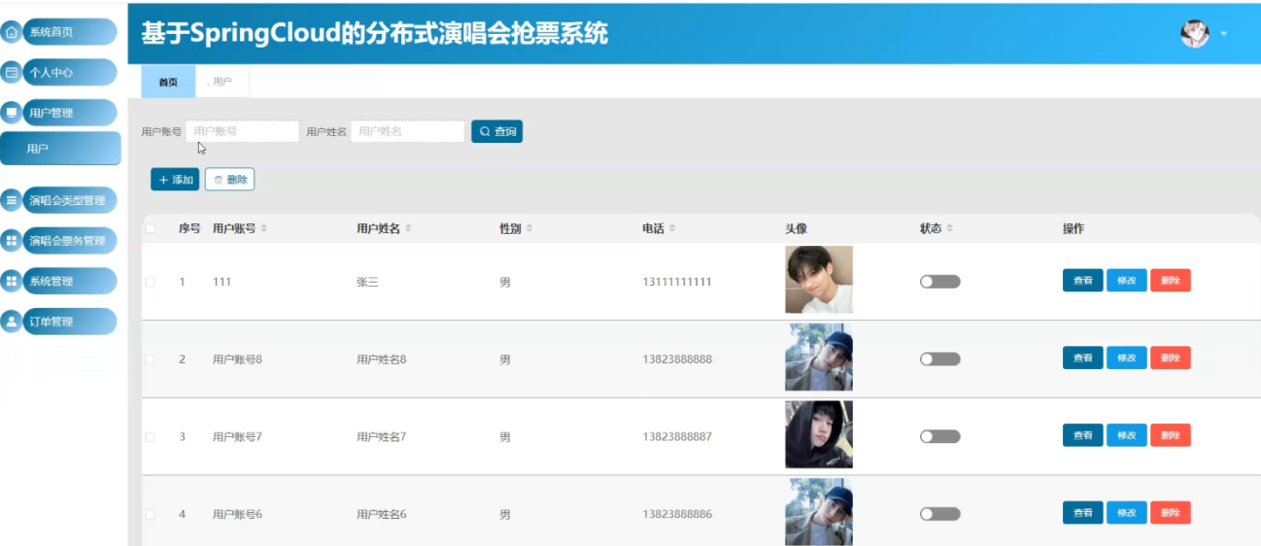Sort by 用户账号 column arrows
Viewport: 1261px width, 546px height.
coord(264,228)
